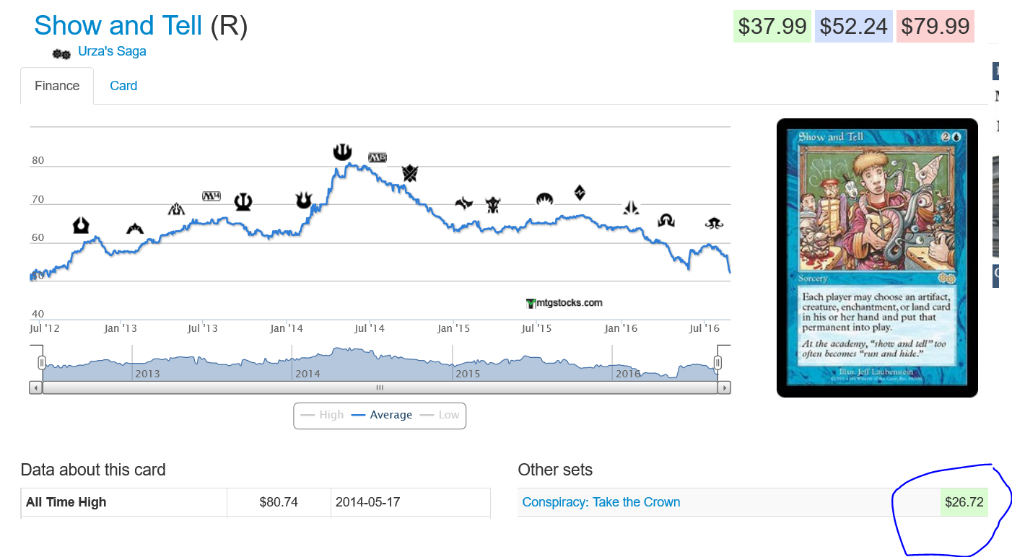The height and width of the screenshot is (557, 1012).
Task: Click the set marker icon at chart's peak
Action: coord(341,152)
